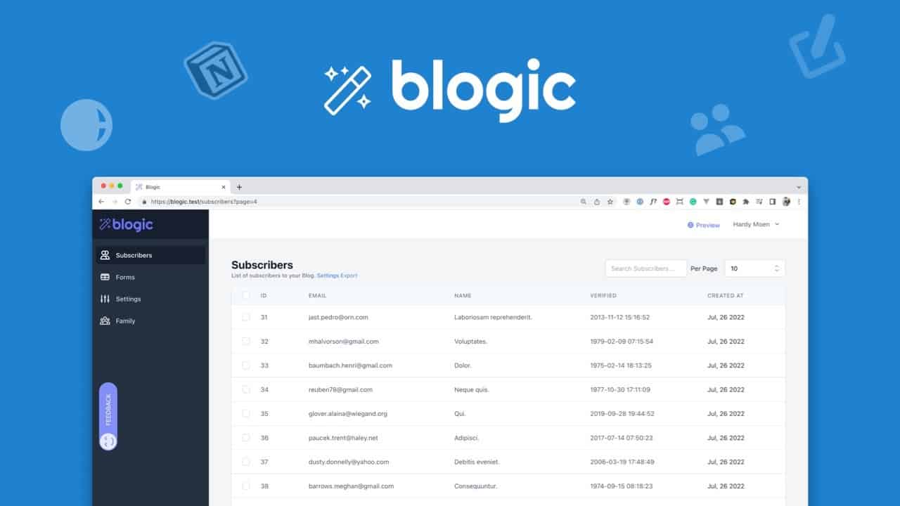The image size is (900, 506).
Task: Click the browser reload icon
Action: [x=129, y=202]
